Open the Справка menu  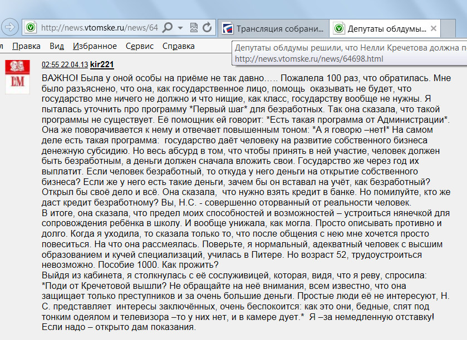coord(179,46)
